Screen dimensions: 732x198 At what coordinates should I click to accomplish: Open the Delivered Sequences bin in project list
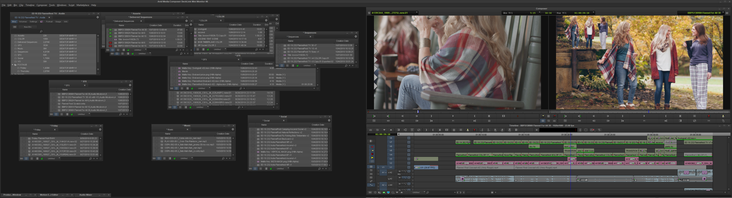coord(27,42)
